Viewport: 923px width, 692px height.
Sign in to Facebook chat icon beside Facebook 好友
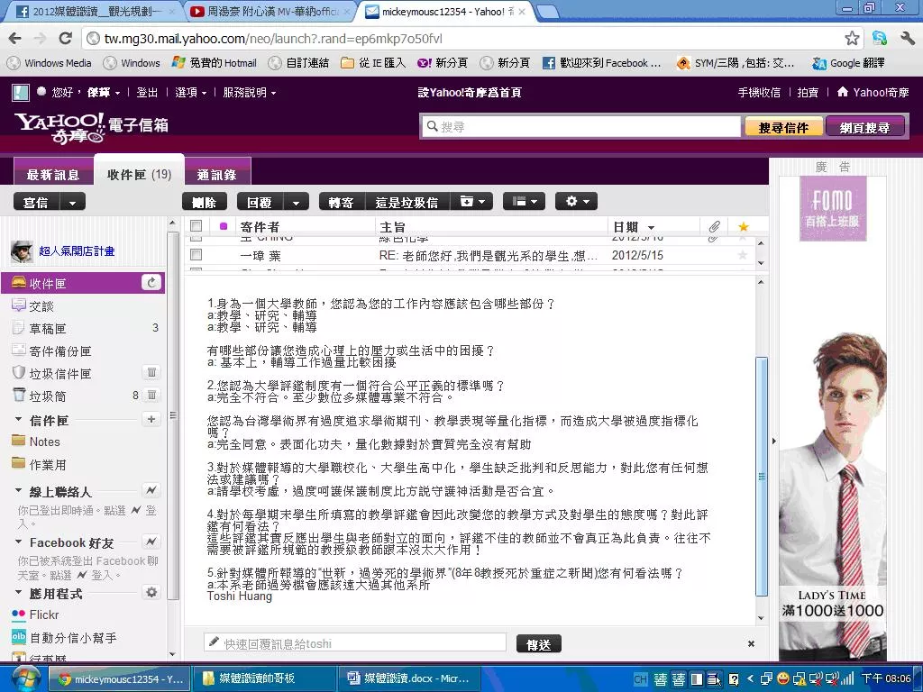151,542
